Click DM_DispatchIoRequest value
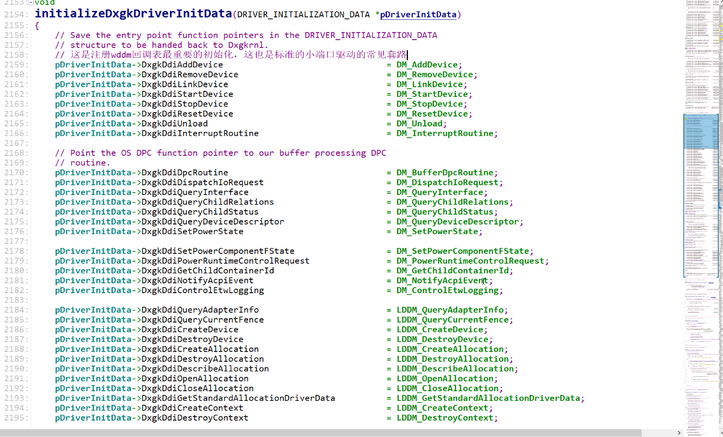This screenshot has height=437, width=723. click(x=448, y=182)
